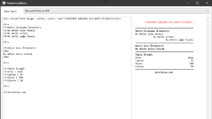
Task: Click the 'Stok' column header in preview
Action: (x=191, y=58)
